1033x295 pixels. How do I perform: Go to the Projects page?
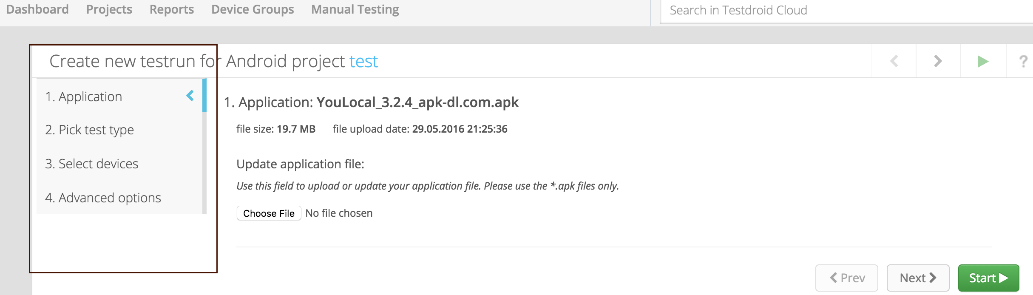(x=109, y=9)
